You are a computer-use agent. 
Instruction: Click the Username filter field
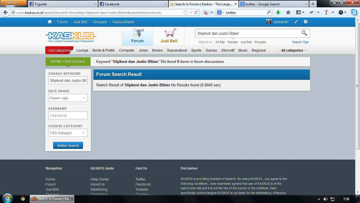tap(68, 115)
